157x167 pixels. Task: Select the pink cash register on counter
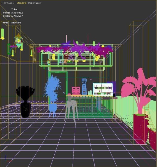[x=76, y=90]
